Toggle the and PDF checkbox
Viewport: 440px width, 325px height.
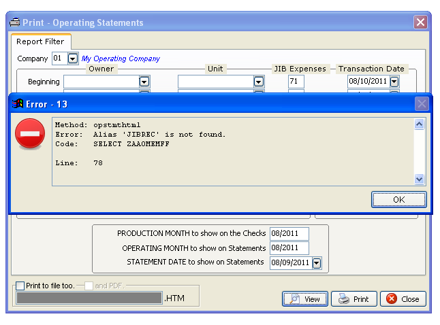89,286
